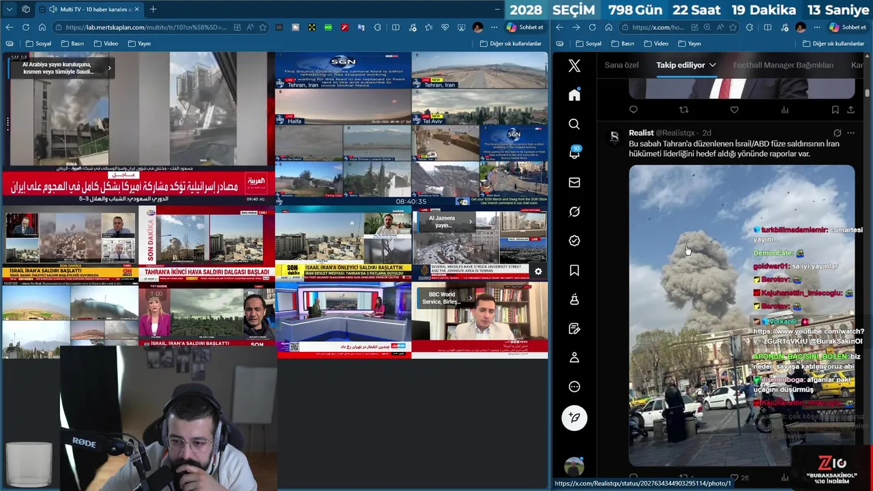Open Yayın bookmark folder in X browser

click(x=689, y=44)
